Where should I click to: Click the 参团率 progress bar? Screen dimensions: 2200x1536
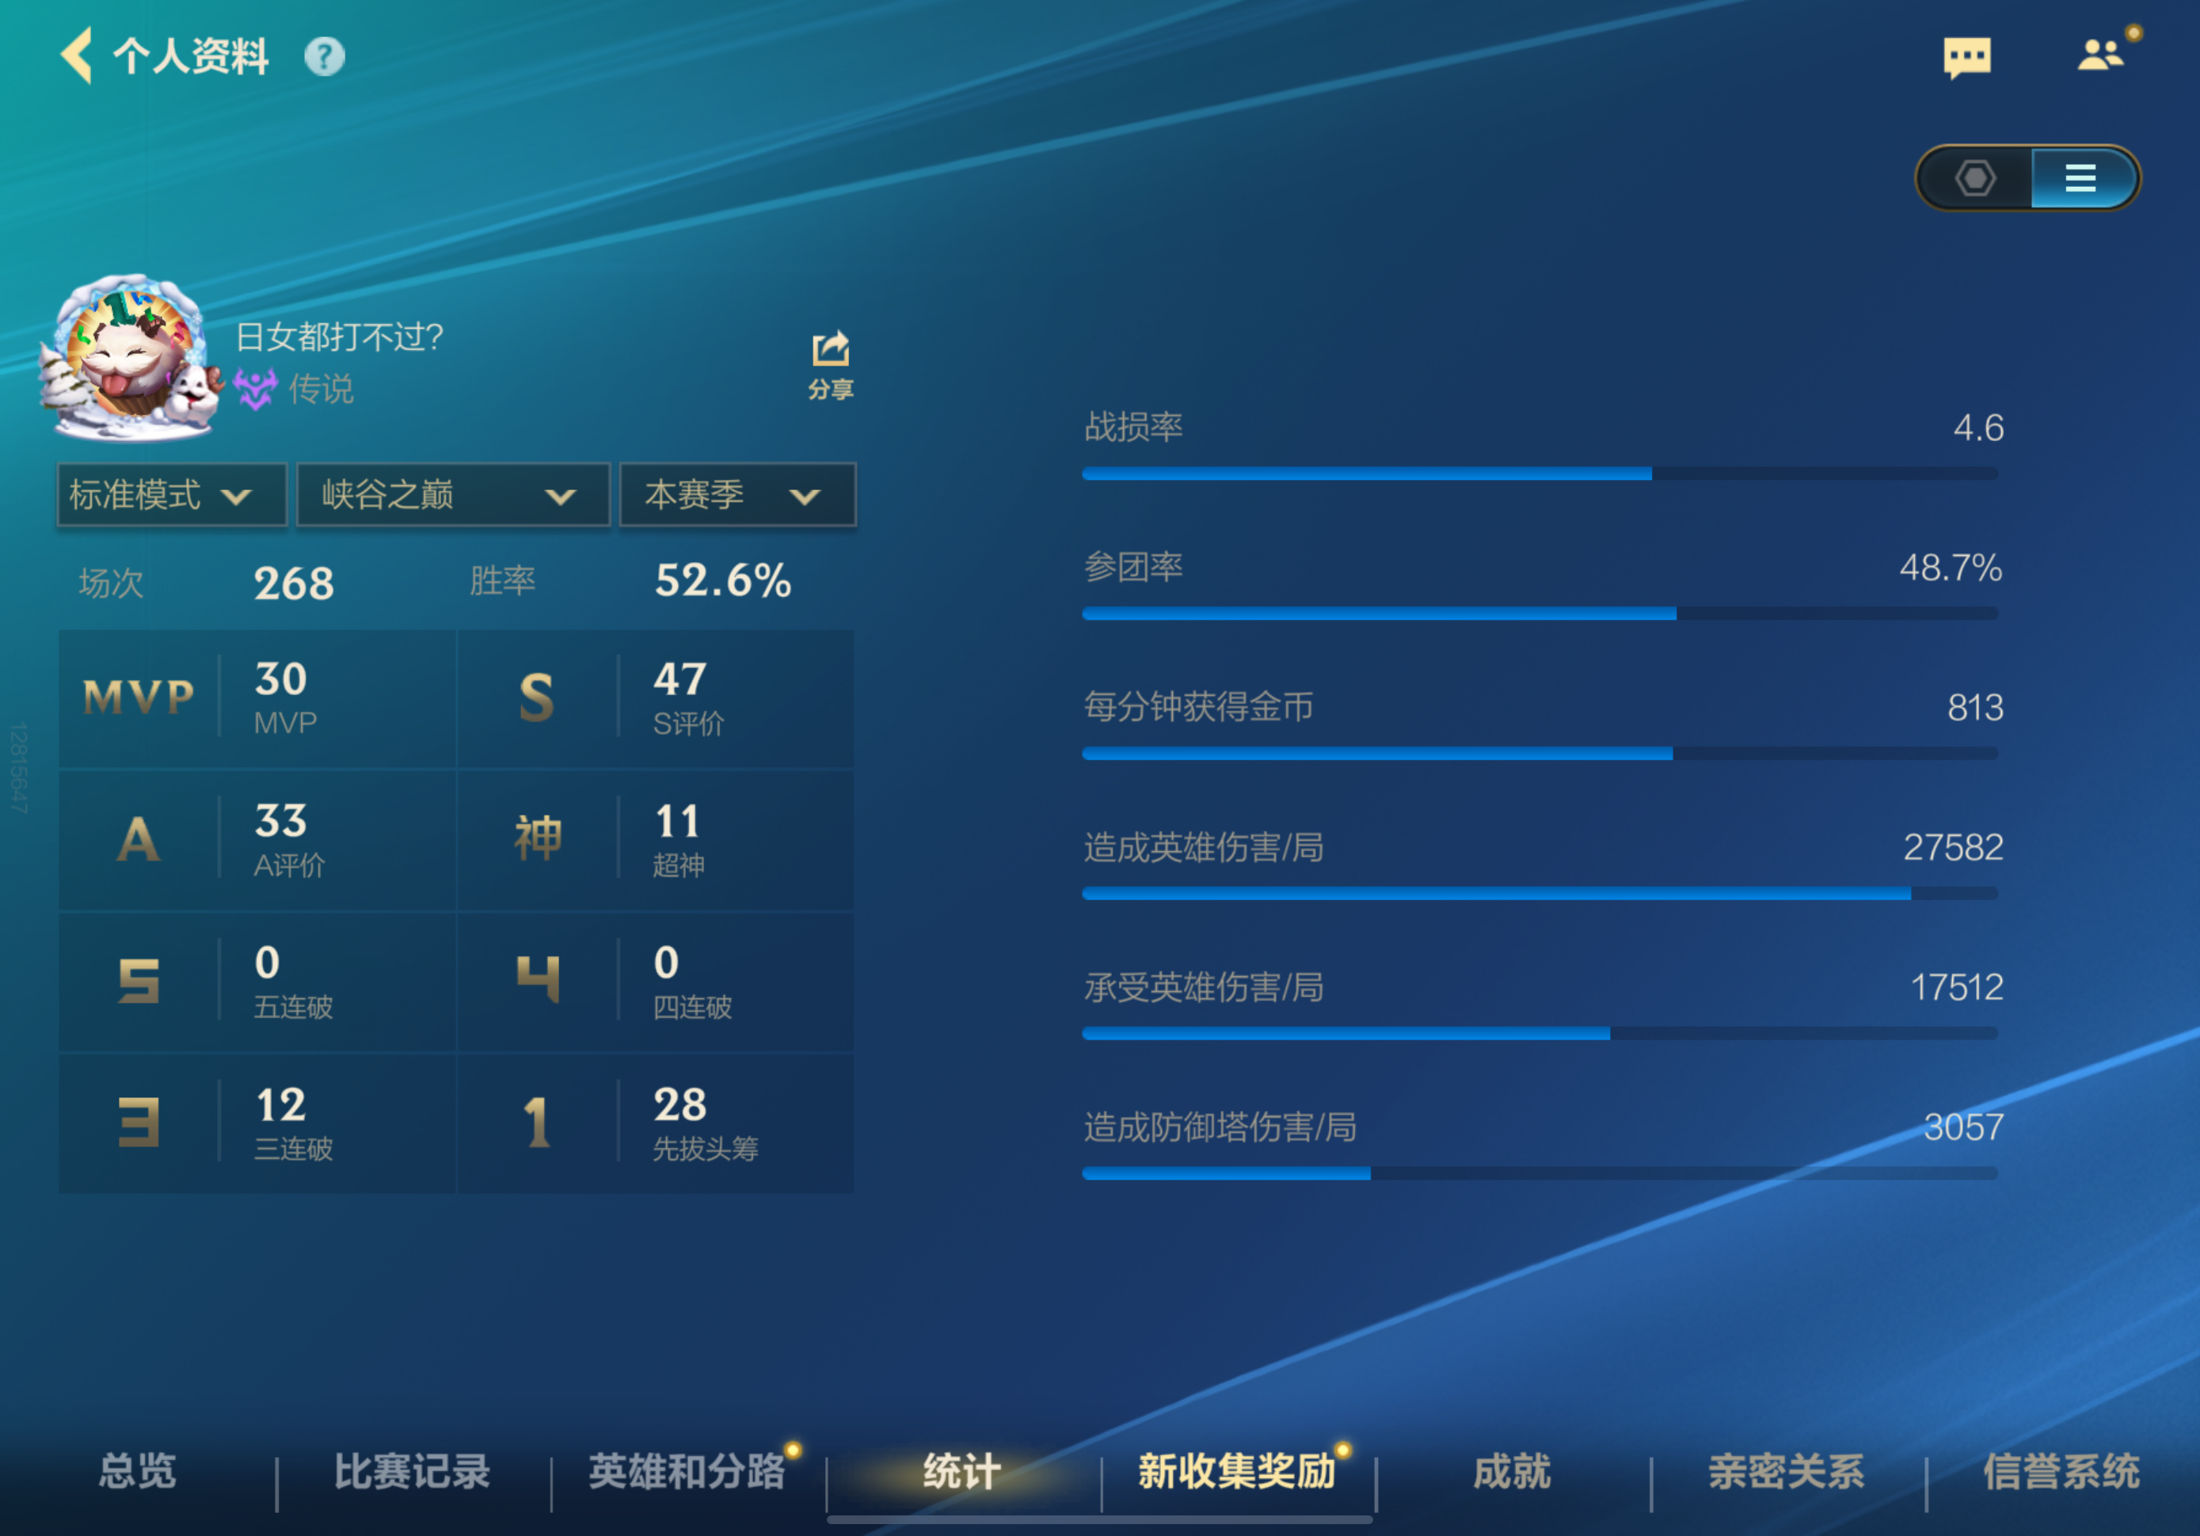click(x=1540, y=614)
